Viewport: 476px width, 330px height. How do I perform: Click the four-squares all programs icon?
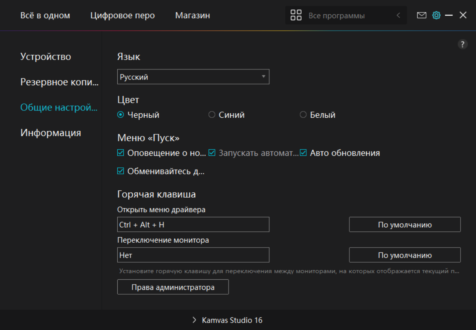(296, 15)
